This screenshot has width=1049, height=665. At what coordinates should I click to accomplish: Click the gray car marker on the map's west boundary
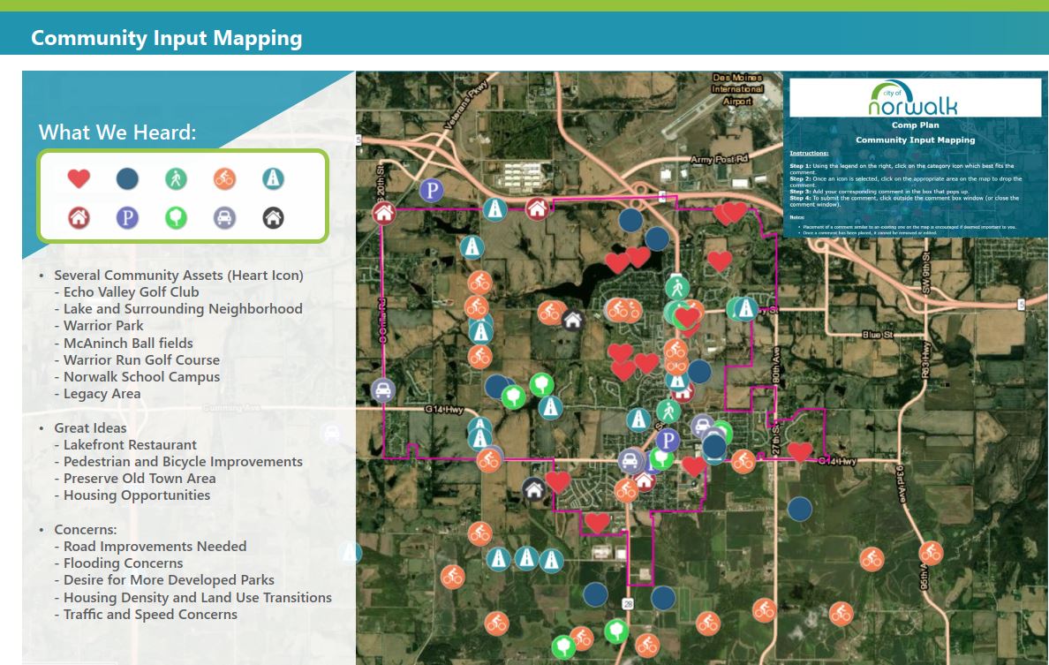click(x=383, y=390)
